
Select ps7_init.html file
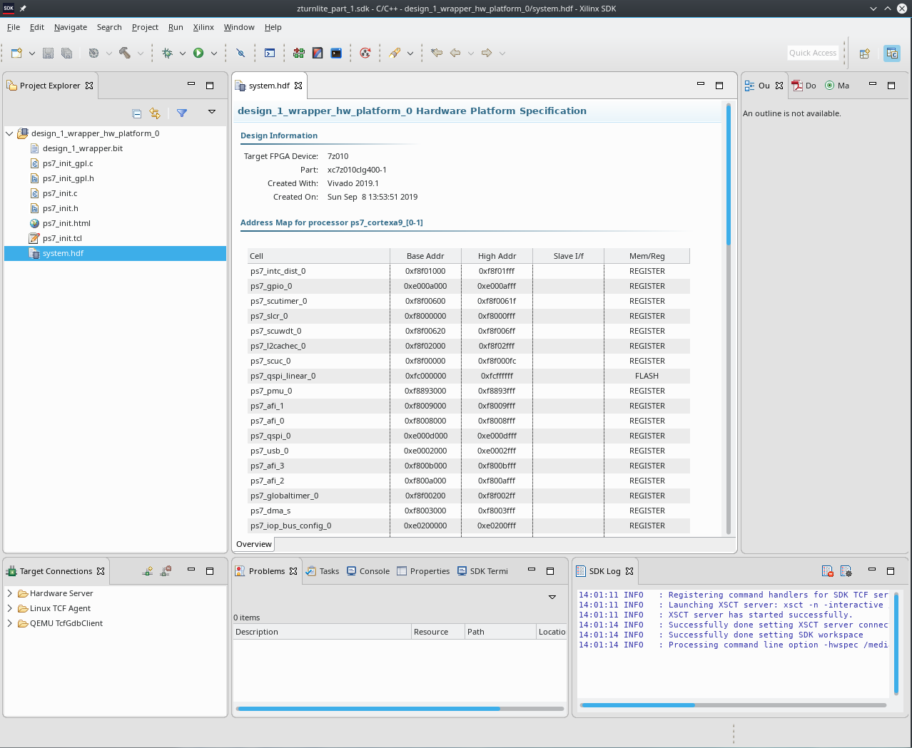[66, 223]
